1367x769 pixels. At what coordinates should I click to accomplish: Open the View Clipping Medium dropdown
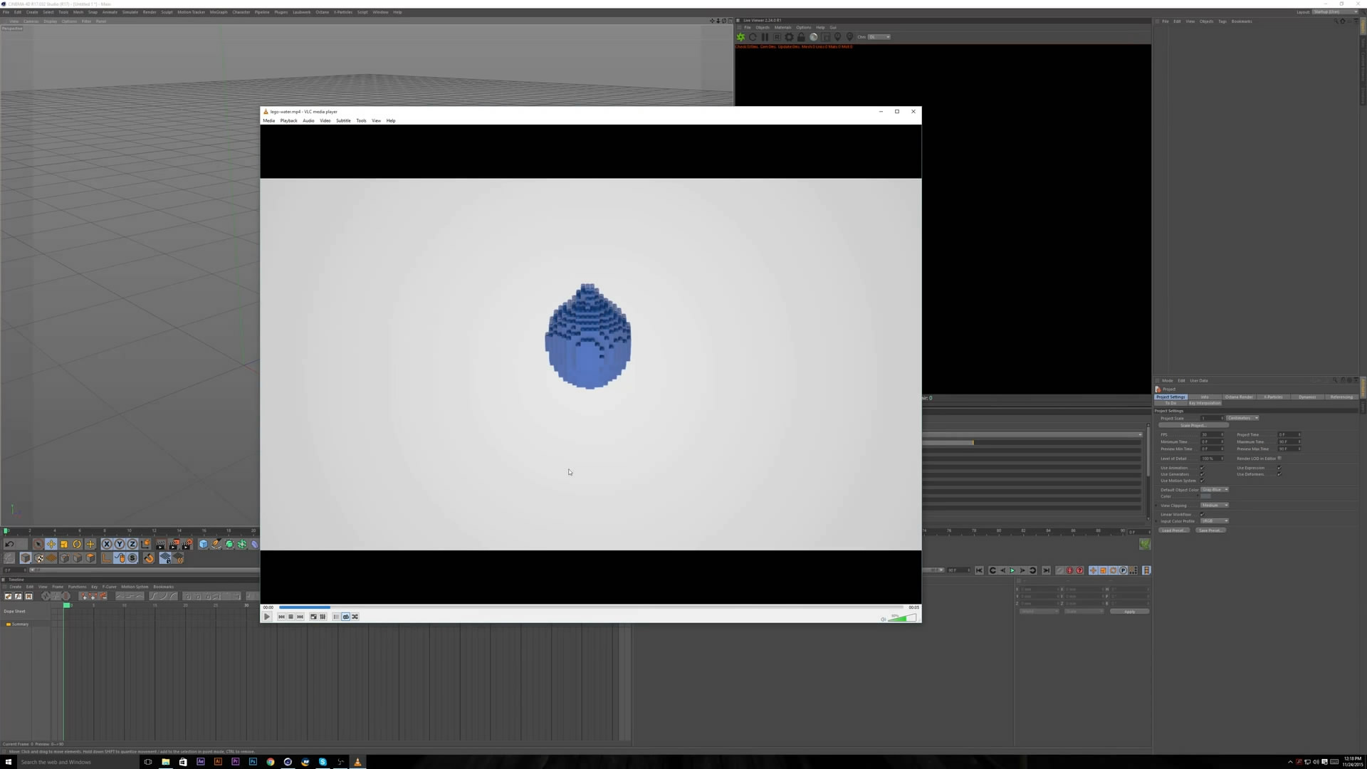pyautogui.click(x=1215, y=506)
